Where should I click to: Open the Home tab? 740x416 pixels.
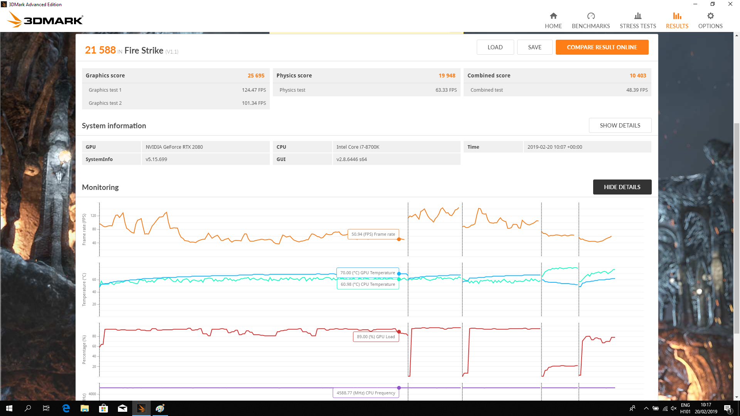click(553, 21)
